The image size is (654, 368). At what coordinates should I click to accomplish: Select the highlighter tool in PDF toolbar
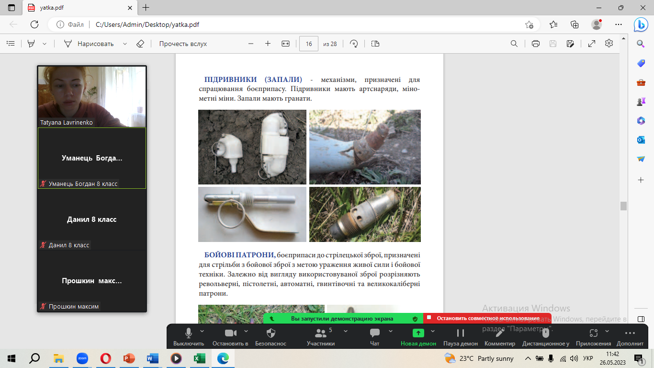coord(31,44)
